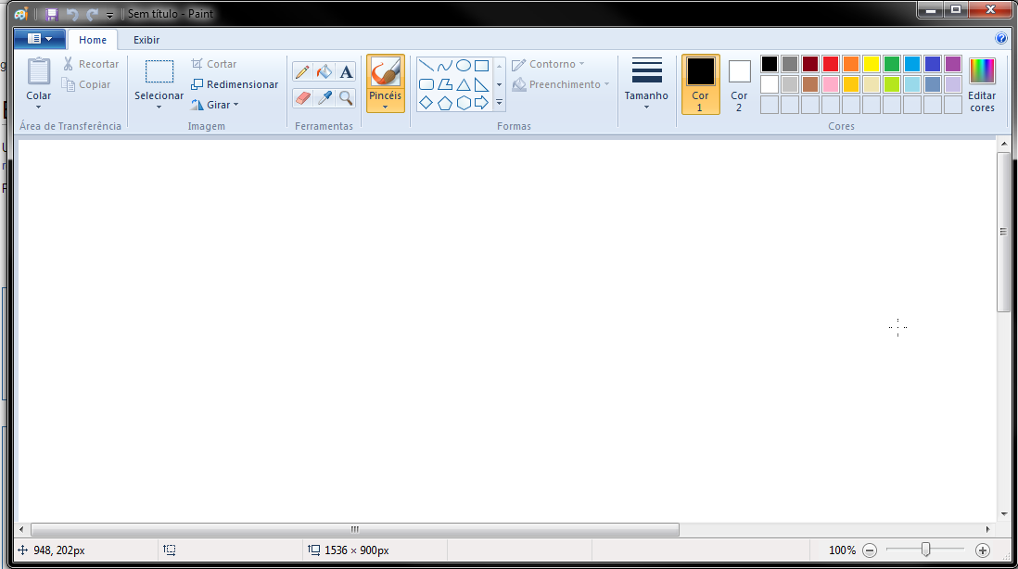Select the Fill with color bucket tool

(324, 71)
